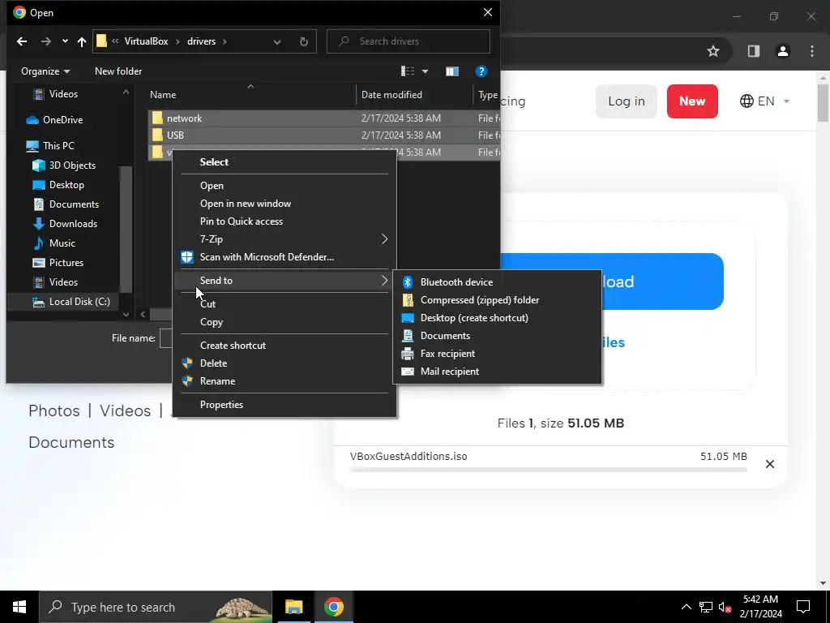Open the view options dropdown arrow

425,71
